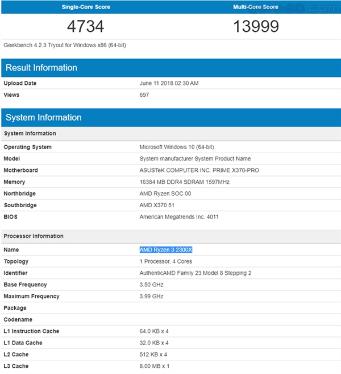Click the Geekbench 4.2.3 Tryout version text

65,45
